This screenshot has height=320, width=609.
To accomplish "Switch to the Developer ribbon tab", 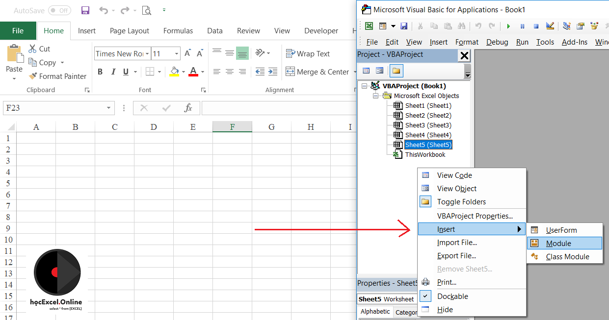I will 321,30.
